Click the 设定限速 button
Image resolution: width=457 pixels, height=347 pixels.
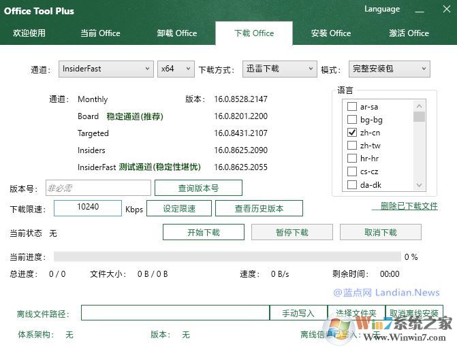pos(179,208)
